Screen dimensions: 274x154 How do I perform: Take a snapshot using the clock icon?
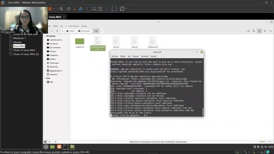pos(69,9)
